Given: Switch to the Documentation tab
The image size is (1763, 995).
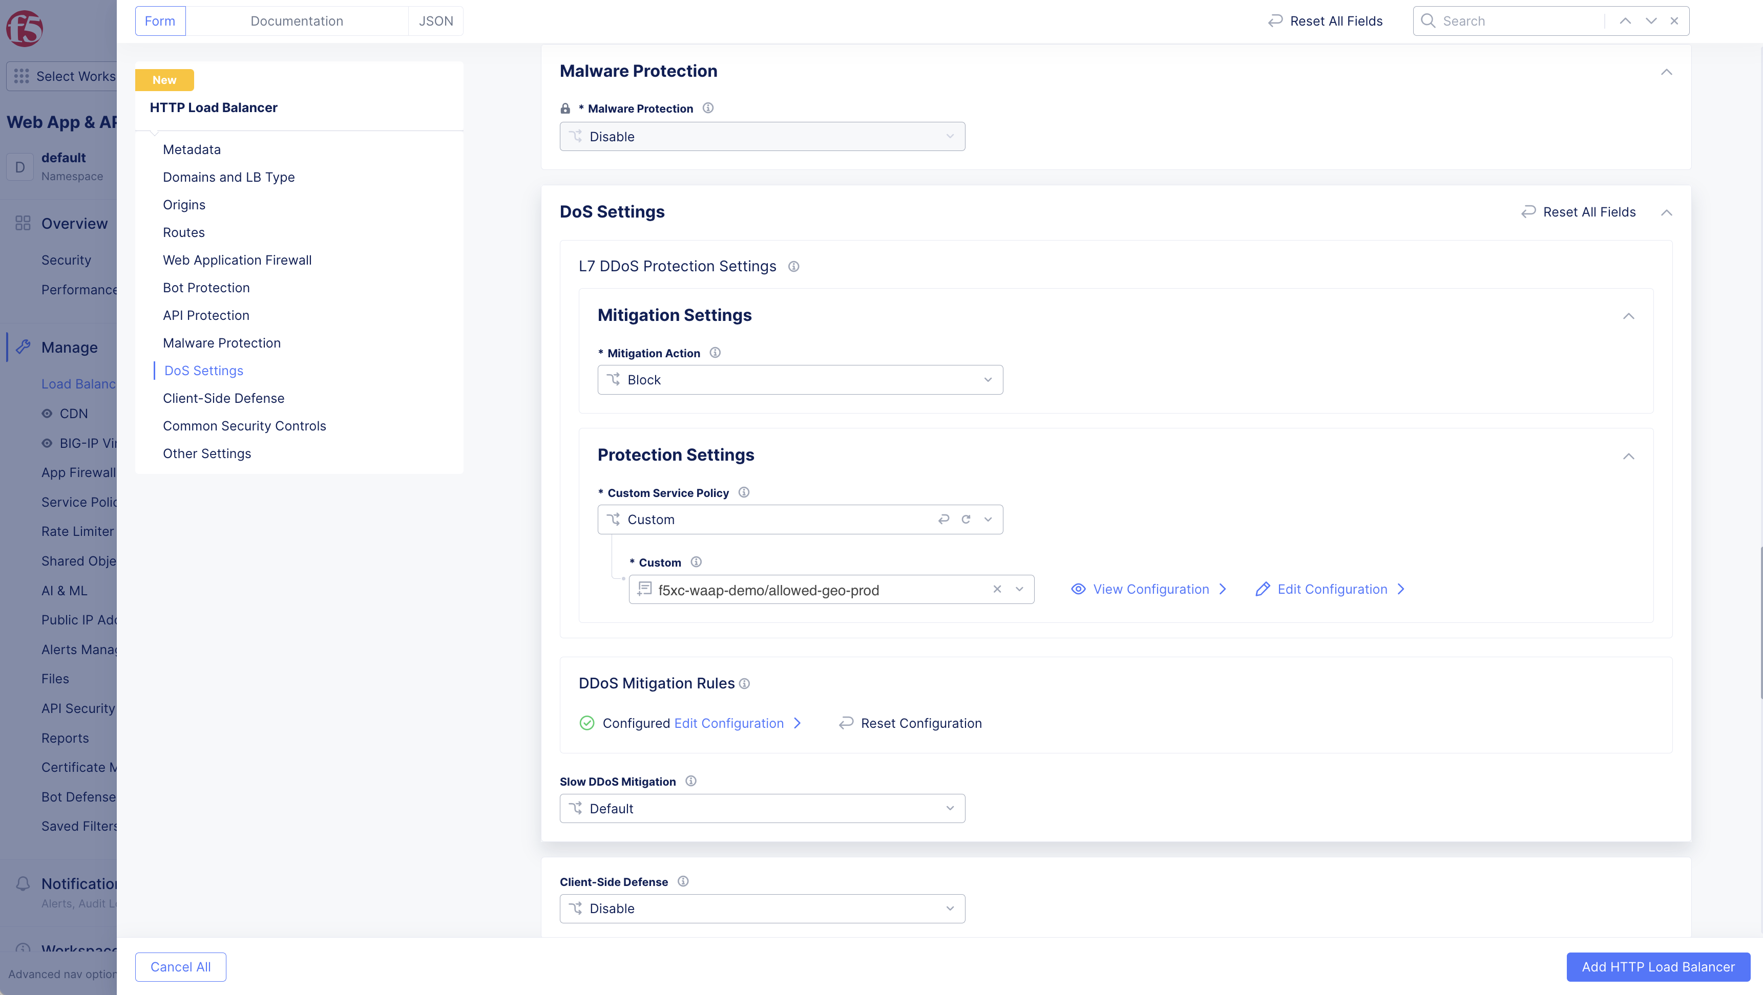Looking at the screenshot, I should point(297,20).
